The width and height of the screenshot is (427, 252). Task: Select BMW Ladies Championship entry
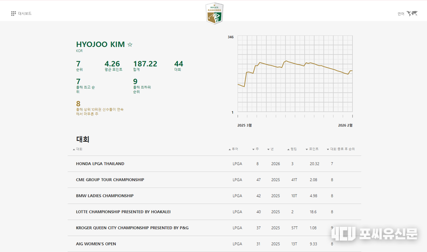click(105, 196)
